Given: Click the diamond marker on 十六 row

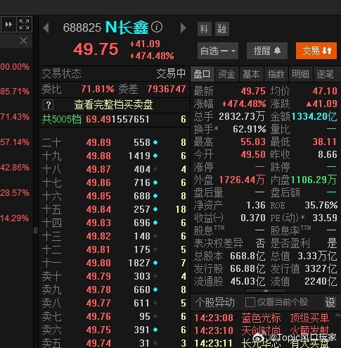Looking at the screenshot, I should tap(155, 196).
